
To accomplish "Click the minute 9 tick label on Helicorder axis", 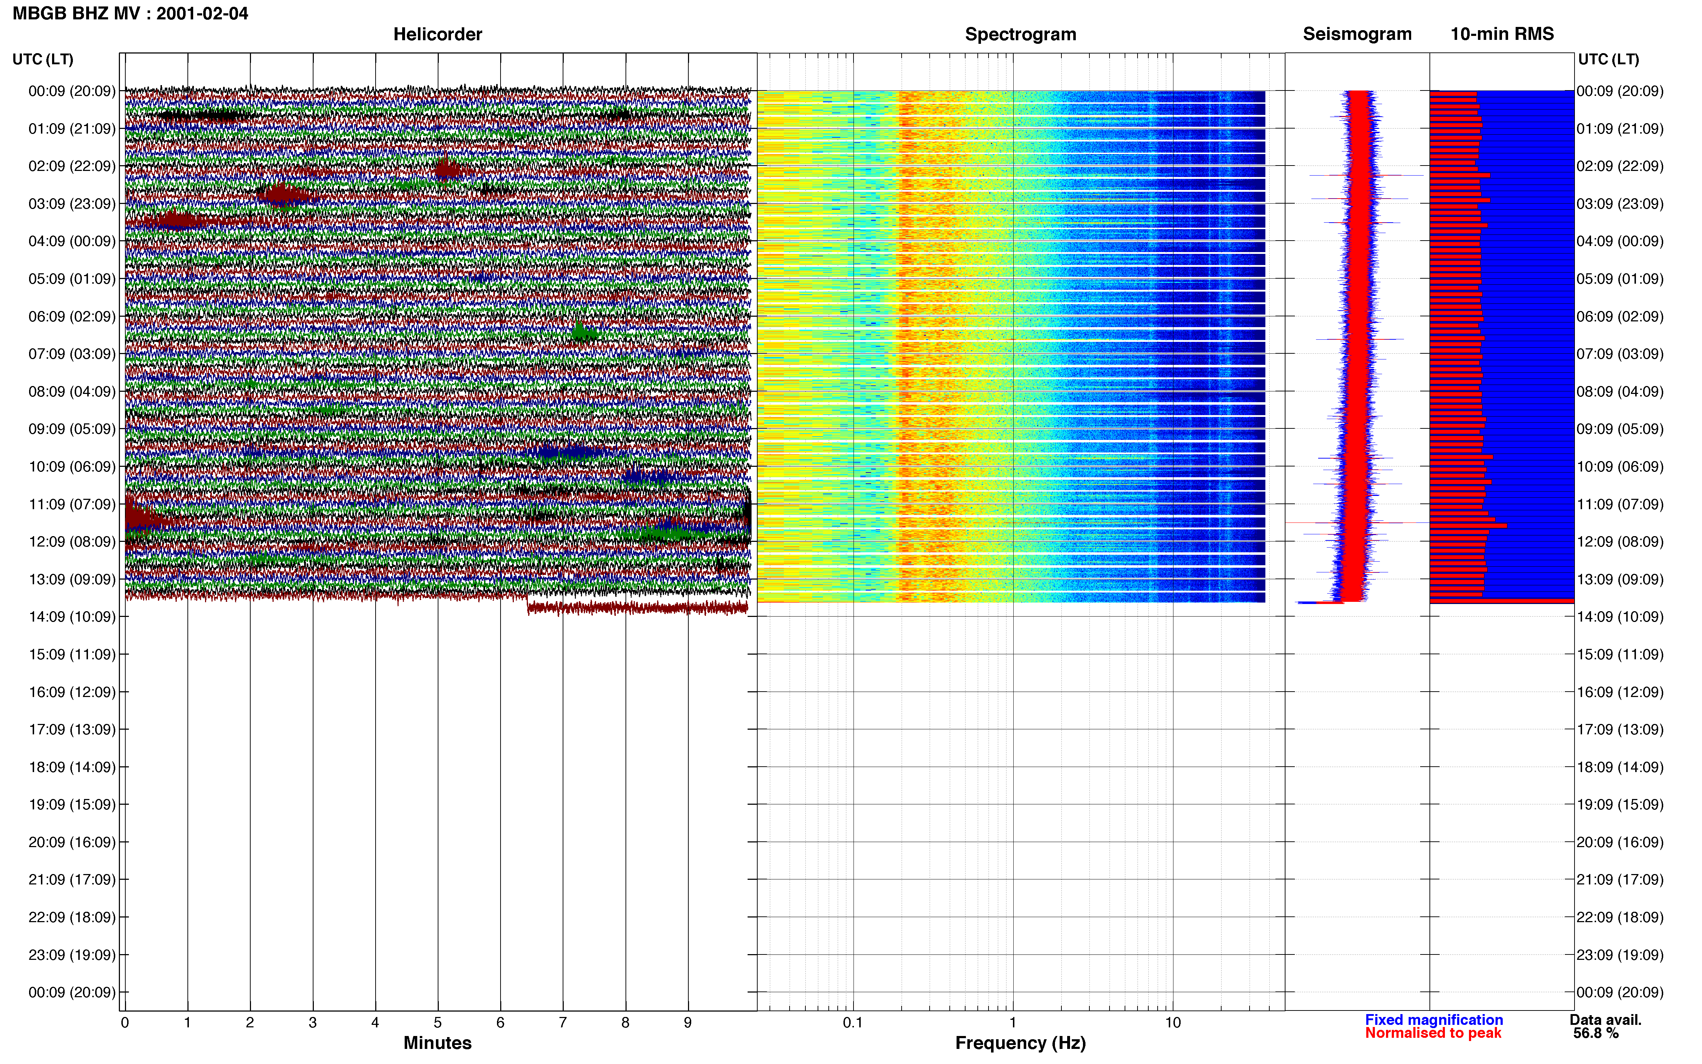I will pos(688,1022).
